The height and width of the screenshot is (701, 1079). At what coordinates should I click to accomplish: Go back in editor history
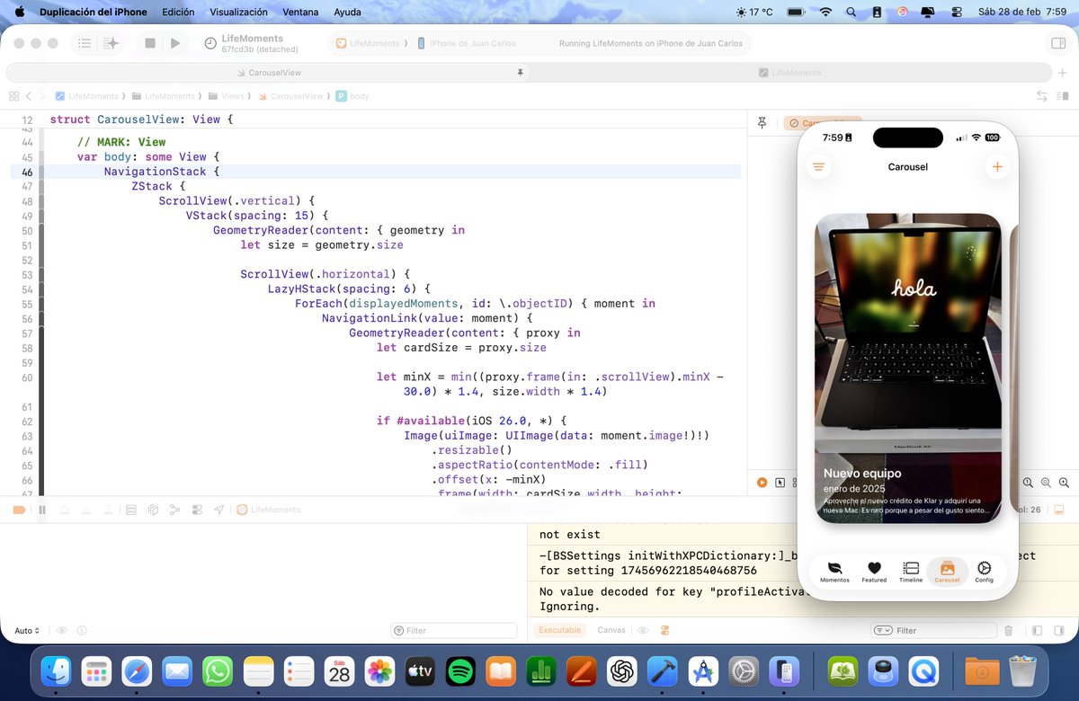click(x=29, y=96)
